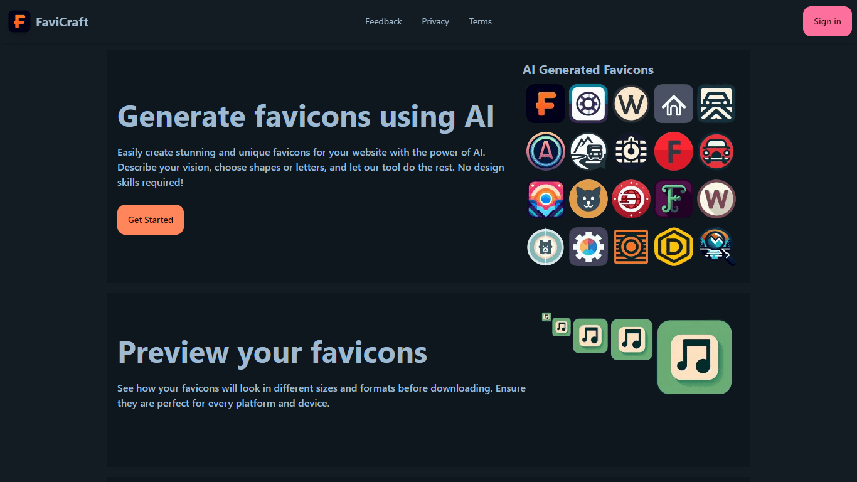Select the white house outline favicon
The height and width of the screenshot is (482, 857).
pyautogui.click(x=674, y=104)
